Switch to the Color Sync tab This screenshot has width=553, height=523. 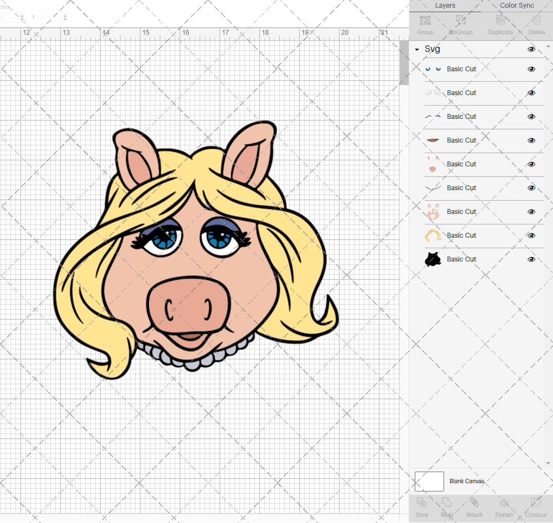pos(517,6)
